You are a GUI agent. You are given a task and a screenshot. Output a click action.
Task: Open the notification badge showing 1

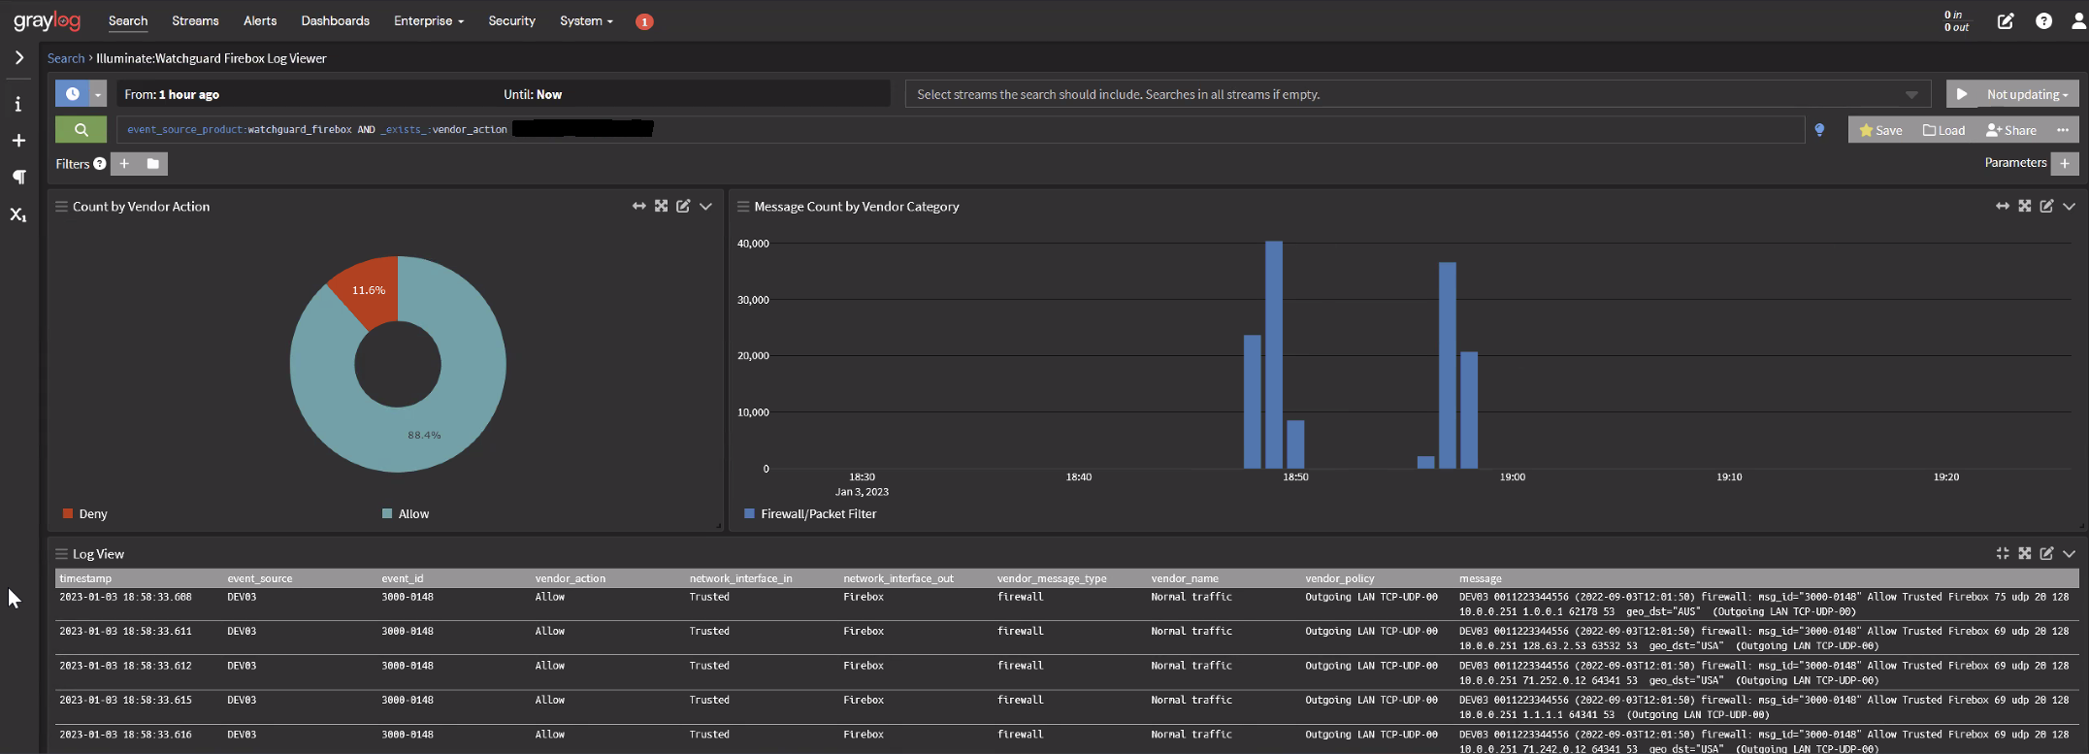click(x=644, y=21)
